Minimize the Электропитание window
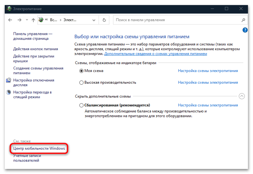Image resolution: width=253 pixels, height=174 pixels. [212, 9]
